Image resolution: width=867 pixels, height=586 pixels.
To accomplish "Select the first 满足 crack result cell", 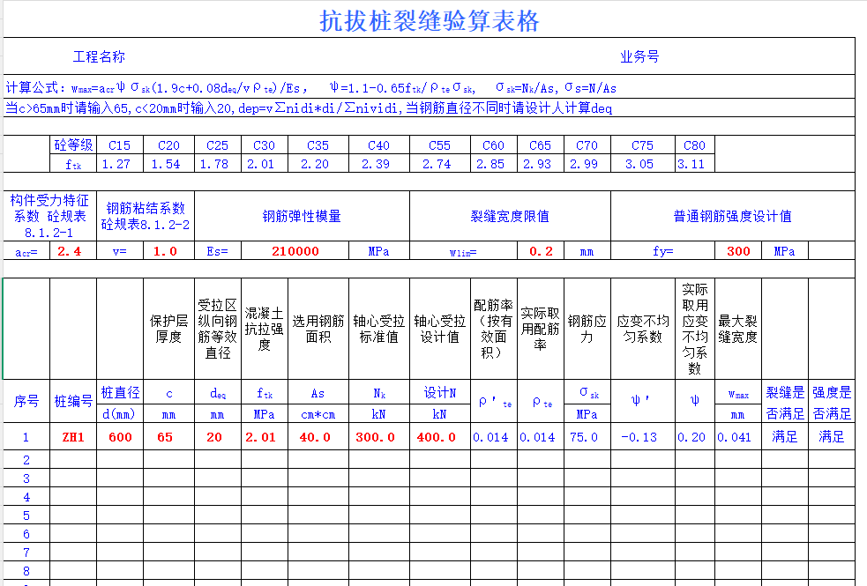I will [785, 437].
